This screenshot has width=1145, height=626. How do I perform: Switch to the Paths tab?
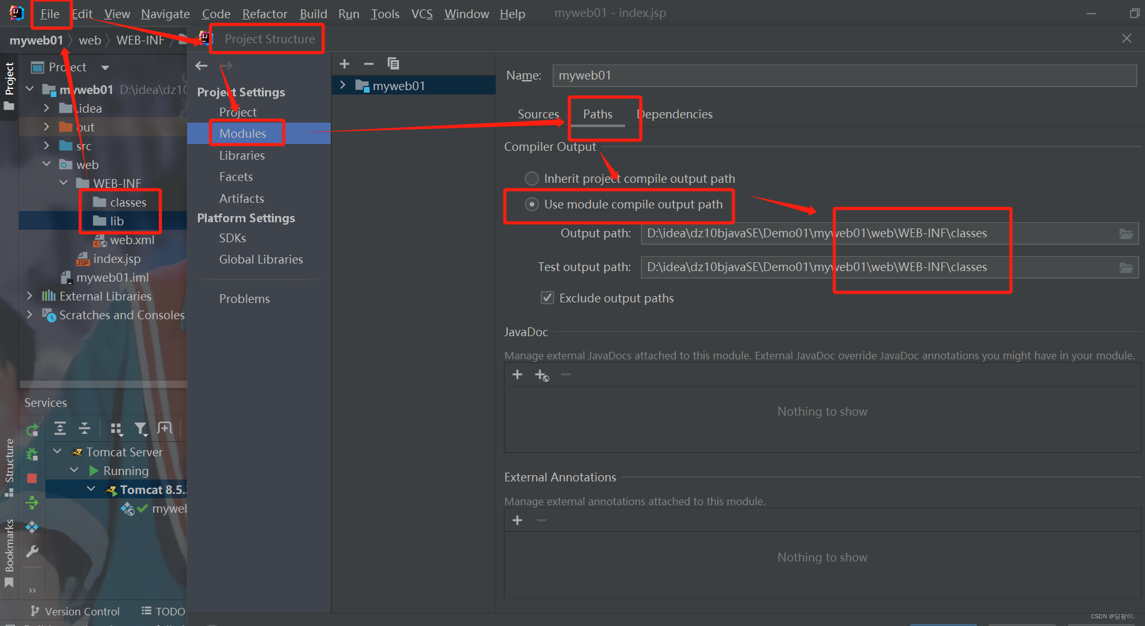pos(598,114)
